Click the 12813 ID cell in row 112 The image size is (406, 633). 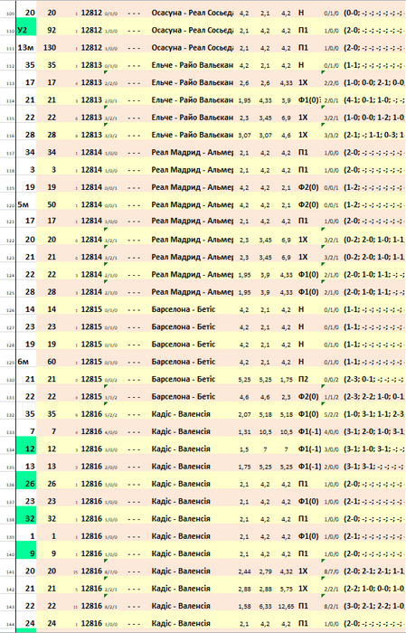pyautogui.click(x=91, y=65)
